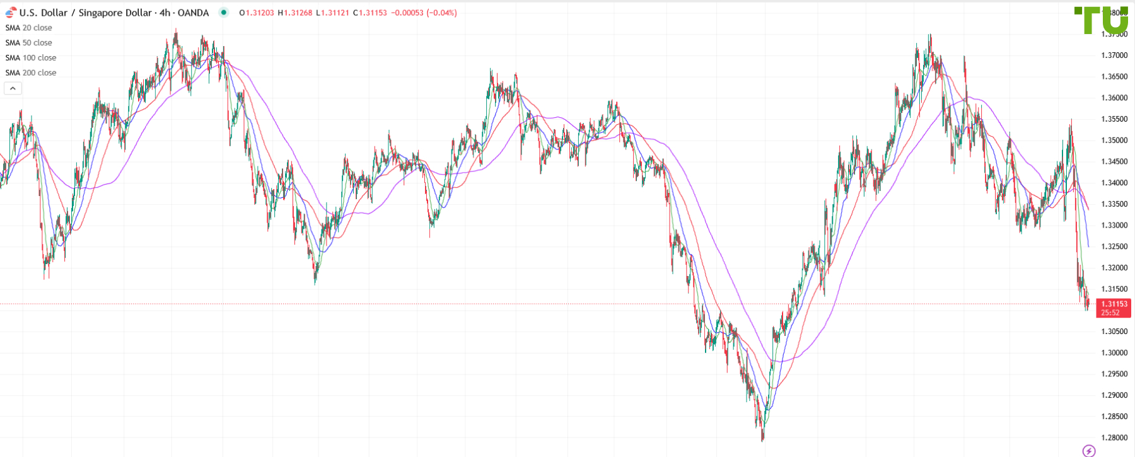Click the 1.28000 price axis label

1114,438
